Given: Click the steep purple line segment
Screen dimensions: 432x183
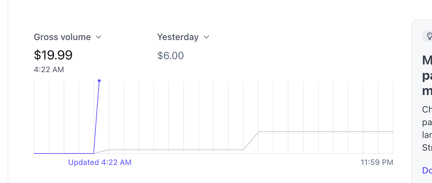Looking at the screenshot, I should [x=97, y=117].
